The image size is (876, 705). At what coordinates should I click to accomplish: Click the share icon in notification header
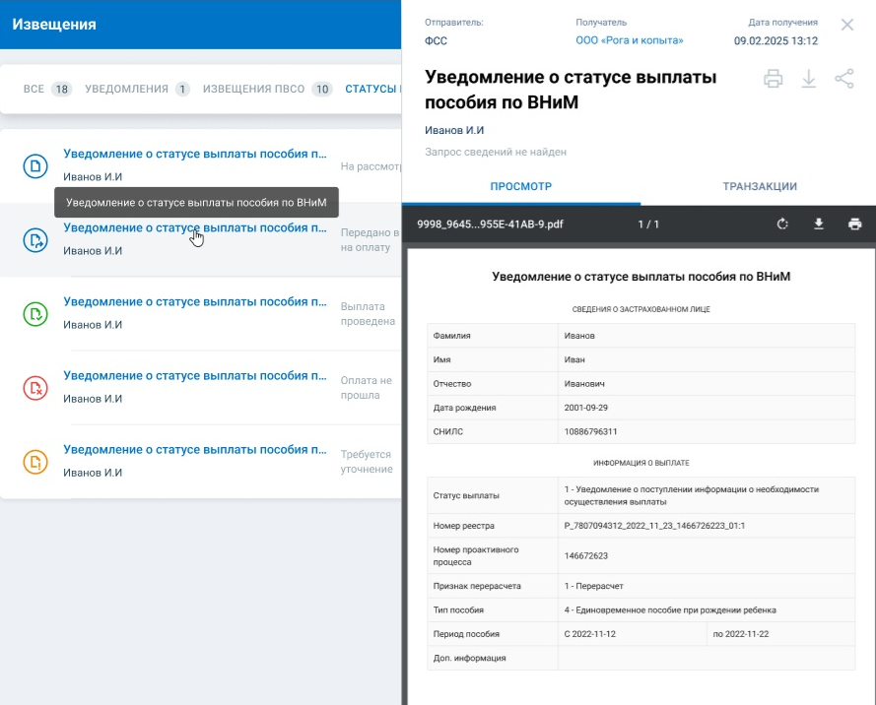pos(844,80)
